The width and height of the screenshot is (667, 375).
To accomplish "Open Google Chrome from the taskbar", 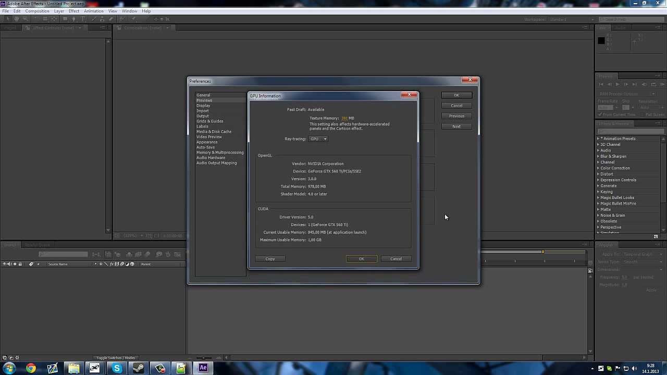I will [x=31, y=369].
